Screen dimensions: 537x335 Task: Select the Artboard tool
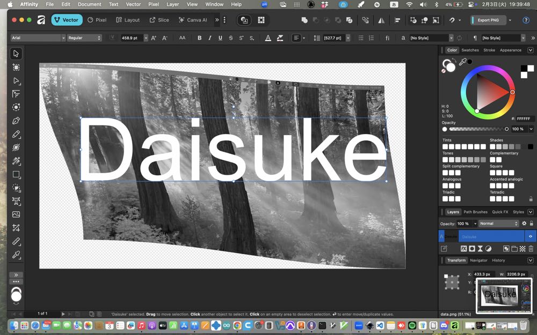16,68
